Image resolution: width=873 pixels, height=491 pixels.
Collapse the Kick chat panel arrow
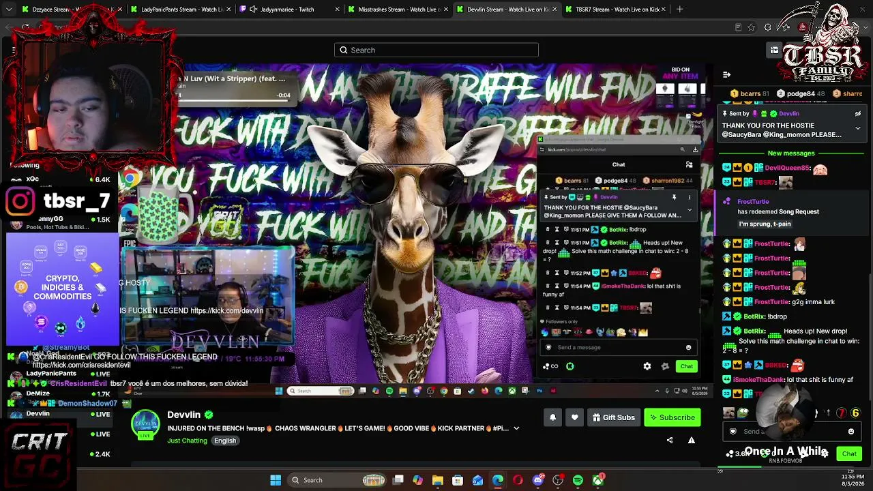pos(726,75)
